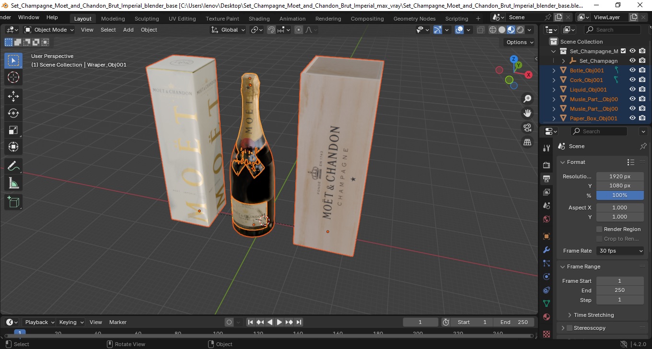
Task: Click the viewport zoom magnifier icon
Action: 527,99
